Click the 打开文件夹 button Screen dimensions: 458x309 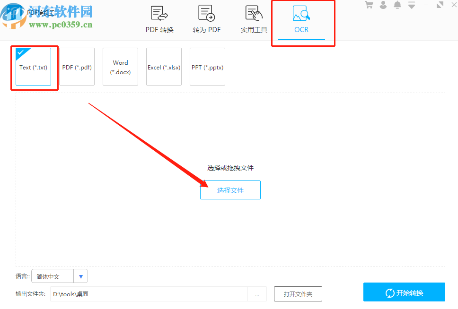coord(298,293)
